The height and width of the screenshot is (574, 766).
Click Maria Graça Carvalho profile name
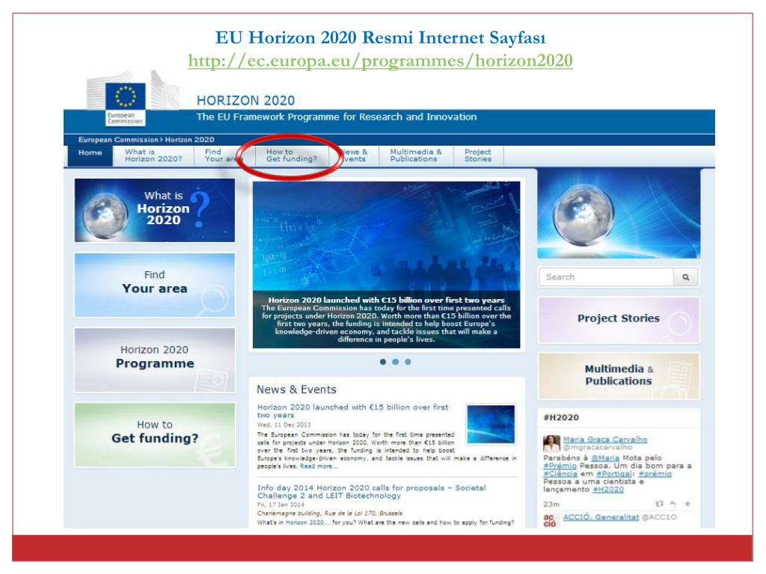point(604,439)
